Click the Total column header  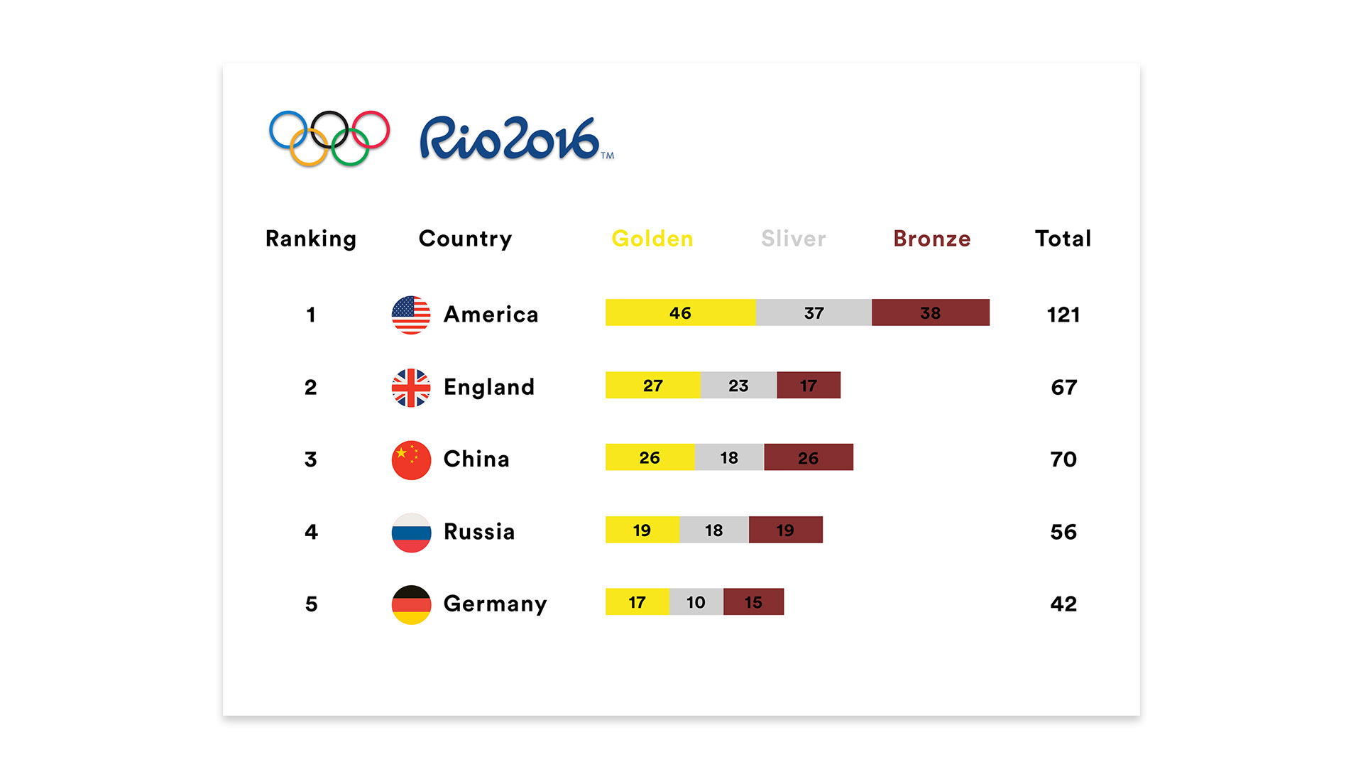pos(1063,239)
